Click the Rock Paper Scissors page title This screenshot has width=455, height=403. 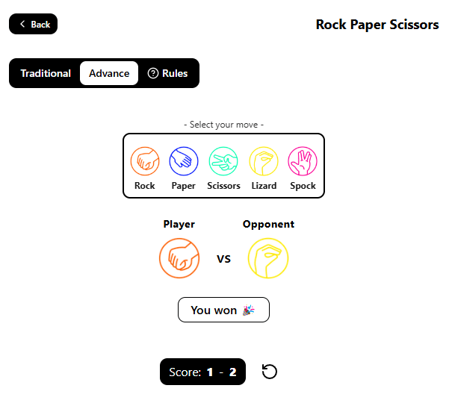click(377, 25)
